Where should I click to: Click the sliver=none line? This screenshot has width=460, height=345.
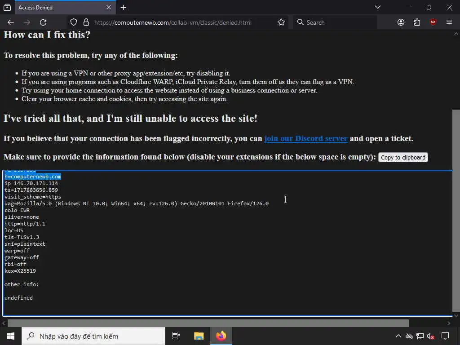tap(22, 217)
